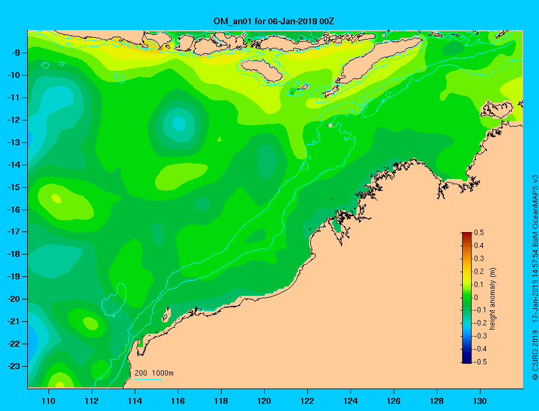
Task: Click the cyan eddy centre near 116E 12S
Action: point(178,124)
